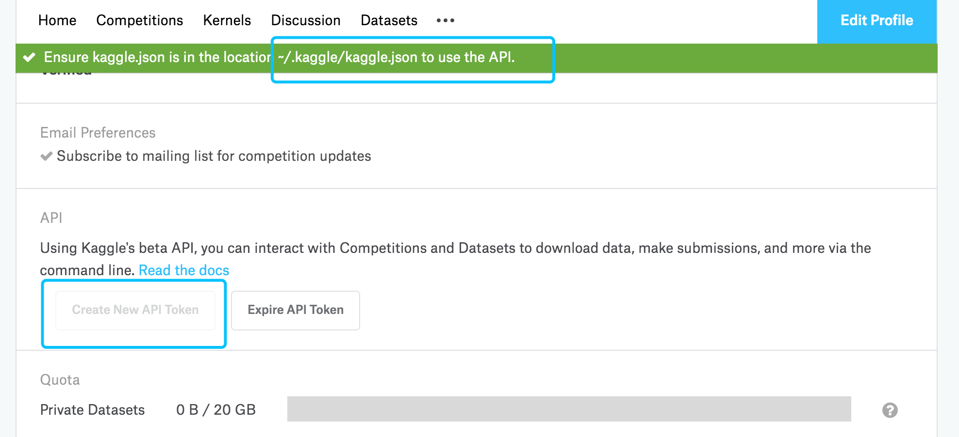The width and height of the screenshot is (959, 437).
Task: Open the Datasets page
Action: point(389,20)
